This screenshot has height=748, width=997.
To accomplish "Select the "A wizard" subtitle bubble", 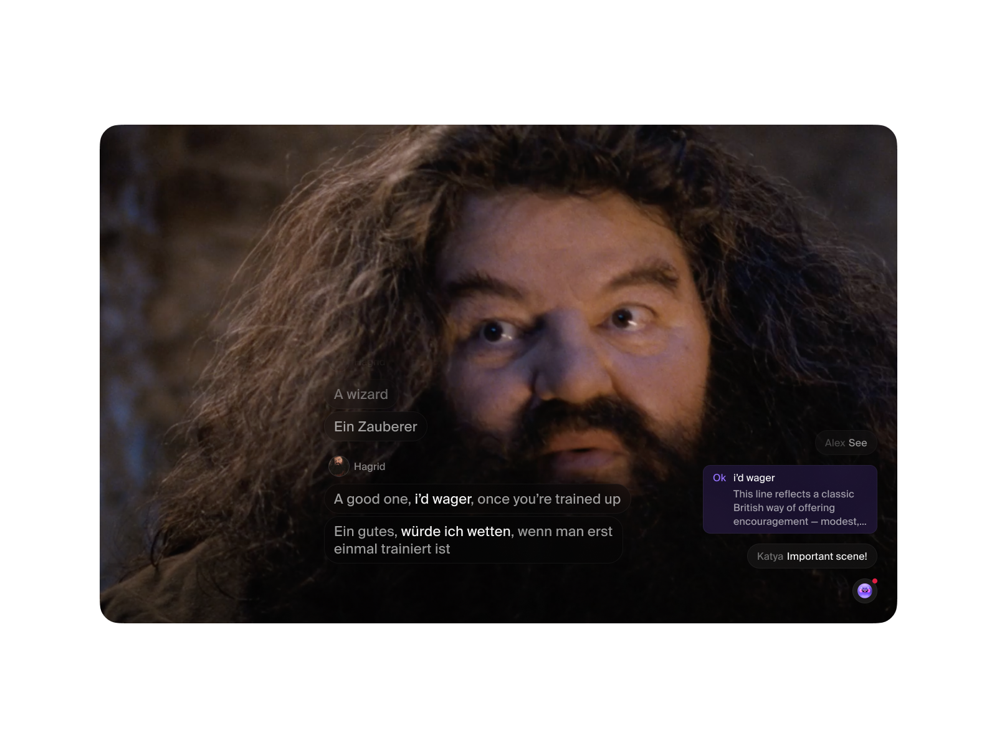I will [361, 394].
